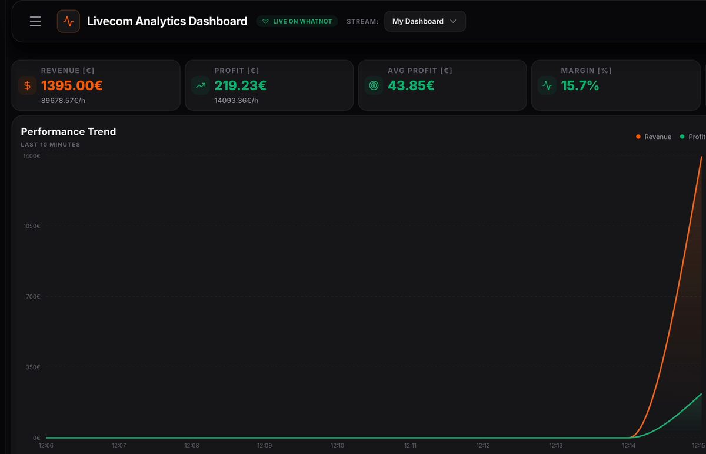Open the My Dashboard stream dropdown
The image size is (706, 454).
tap(425, 21)
